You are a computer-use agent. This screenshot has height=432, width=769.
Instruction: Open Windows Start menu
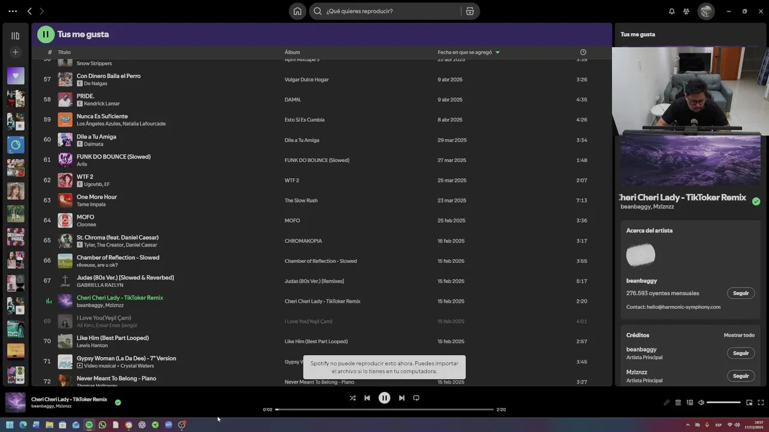coord(10,425)
